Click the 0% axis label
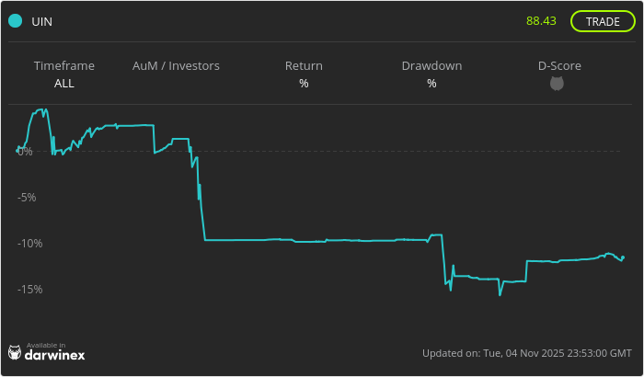Screen dimensions: 644x377 click(25, 151)
